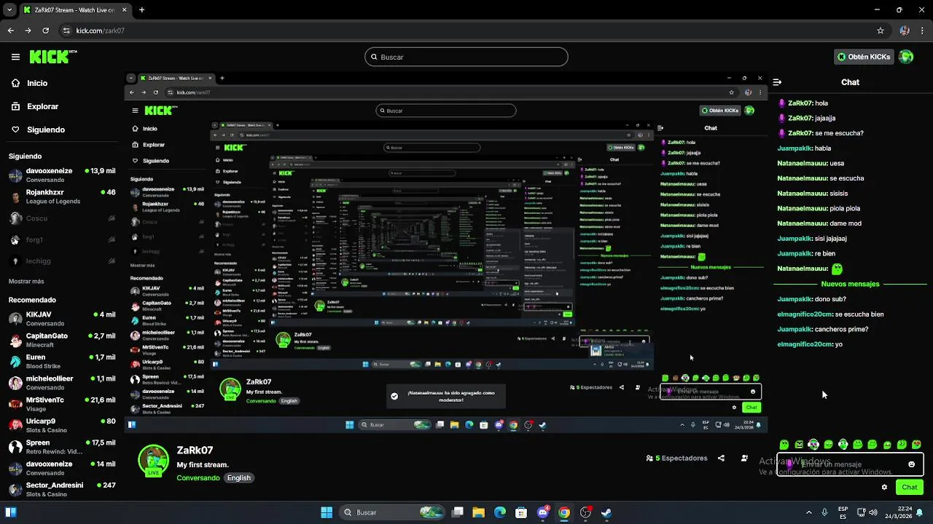Screen dimensions: 933x524
Task: Open Discord from the taskbar
Action: (543, 512)
